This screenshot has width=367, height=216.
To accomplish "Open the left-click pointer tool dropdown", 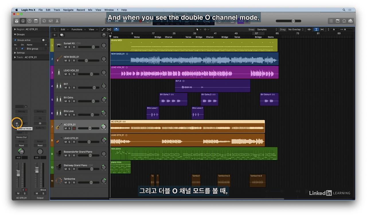I will point(198,29).
